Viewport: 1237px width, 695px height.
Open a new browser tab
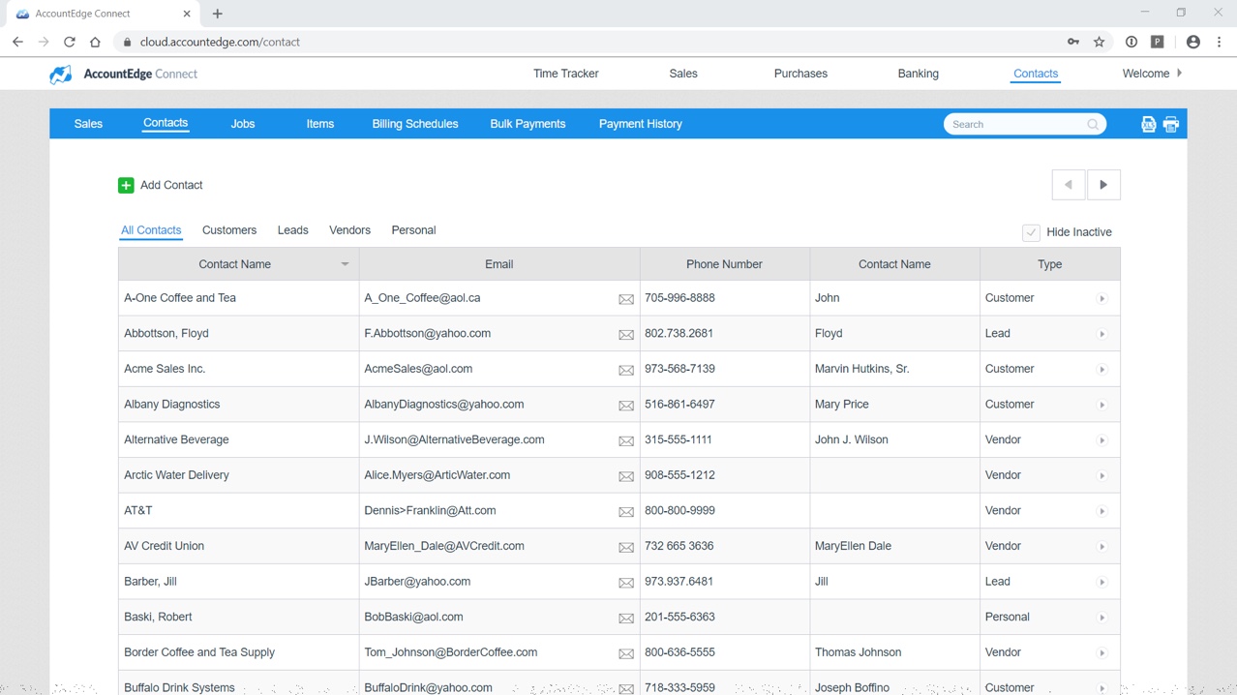coord(218,14)
